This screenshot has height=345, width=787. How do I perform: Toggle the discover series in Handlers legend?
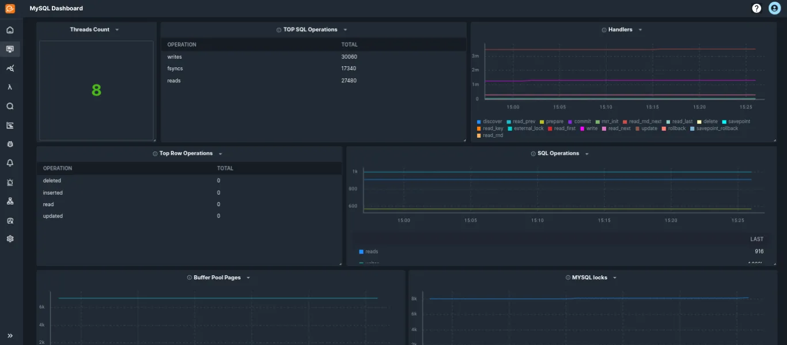click(x=490, y=122)
